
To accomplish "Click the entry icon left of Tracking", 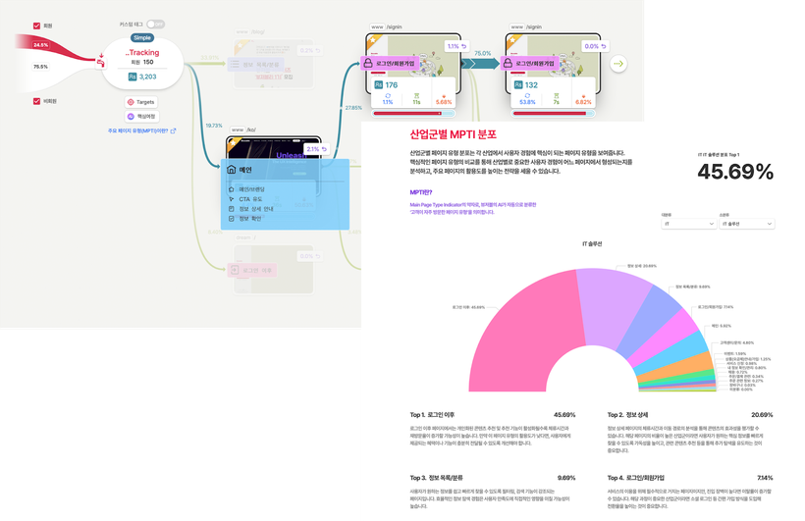I will click(101, 65).
